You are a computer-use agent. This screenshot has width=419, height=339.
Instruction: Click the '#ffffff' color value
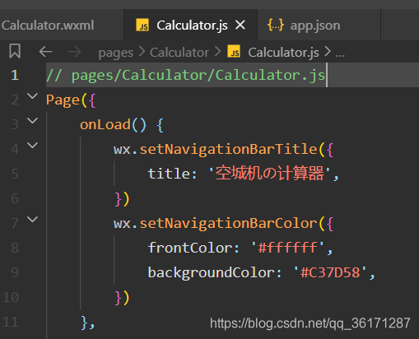[288, 248]
